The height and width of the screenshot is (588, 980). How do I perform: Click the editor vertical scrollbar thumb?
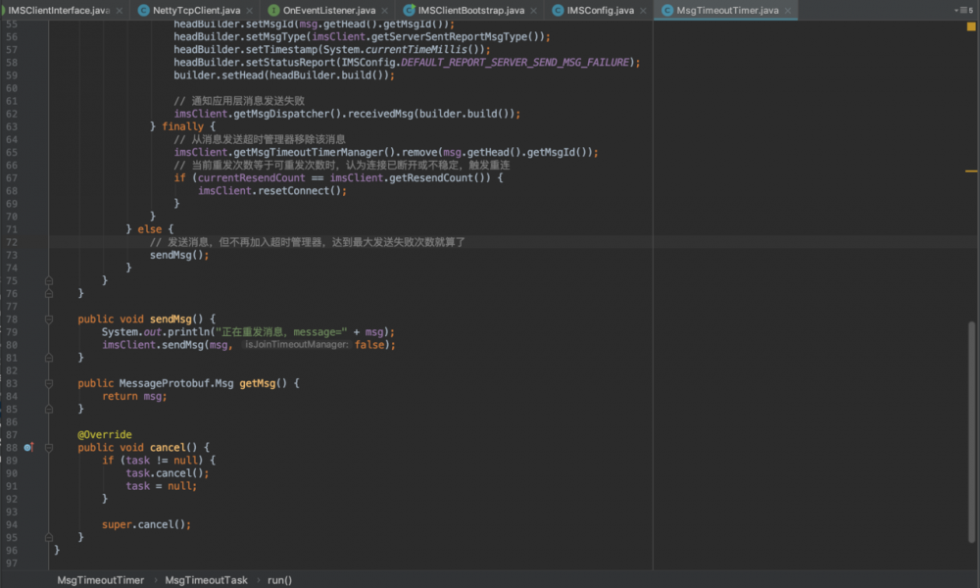[970, 431]
